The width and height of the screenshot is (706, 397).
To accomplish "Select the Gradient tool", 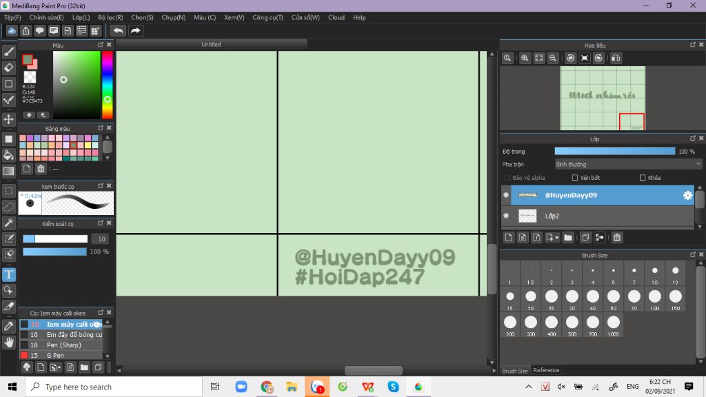I will point(8,171).
